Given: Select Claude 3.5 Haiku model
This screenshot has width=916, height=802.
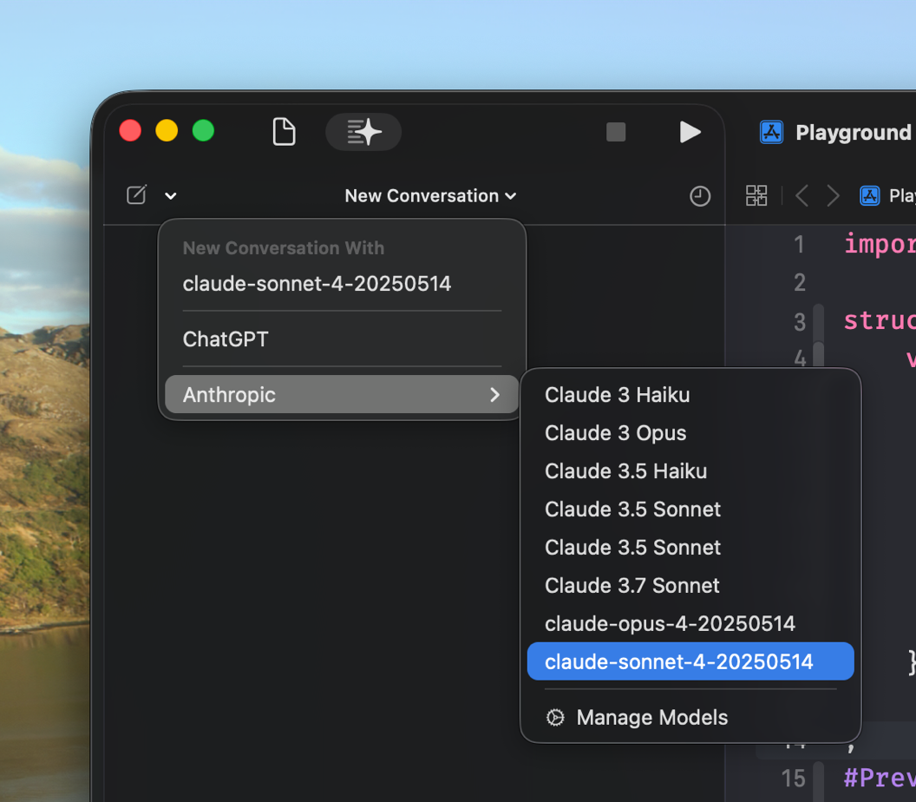Looking at the screenshot, I should coord(690,470).
